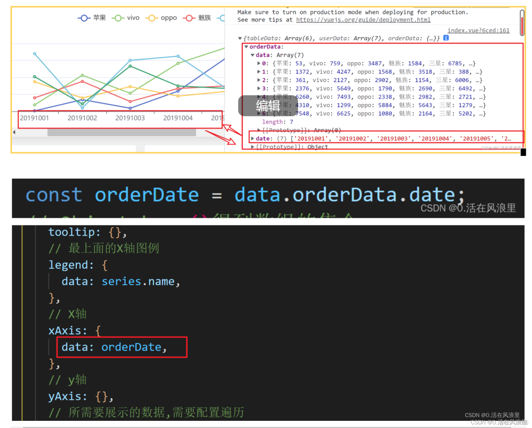Click the '// 所需要展示的数据,需要配置遍历' comment
This screenshot has width=532, height=428.
point(146,412)
